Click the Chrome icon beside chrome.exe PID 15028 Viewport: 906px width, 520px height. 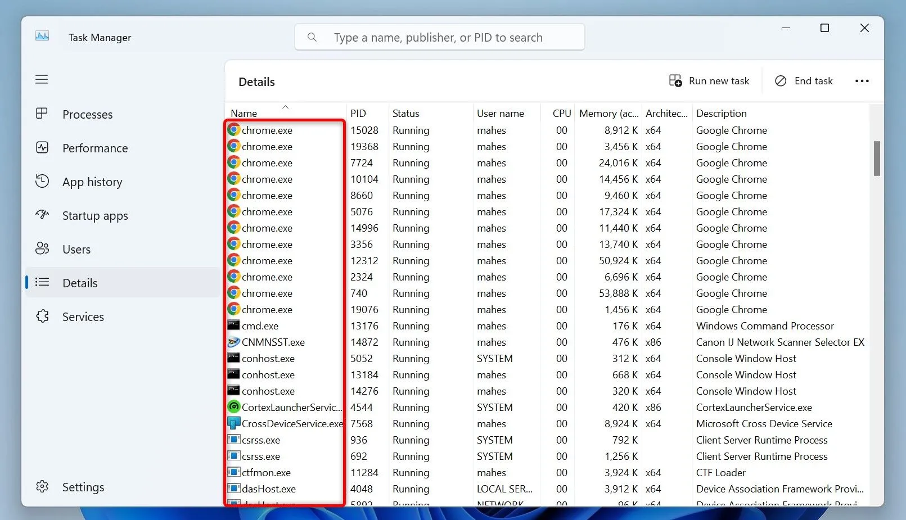click(x=233, y=130)
